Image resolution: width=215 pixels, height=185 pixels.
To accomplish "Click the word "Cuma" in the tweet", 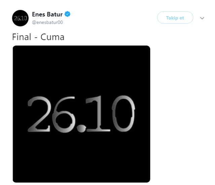I will (x=52, y=36).
